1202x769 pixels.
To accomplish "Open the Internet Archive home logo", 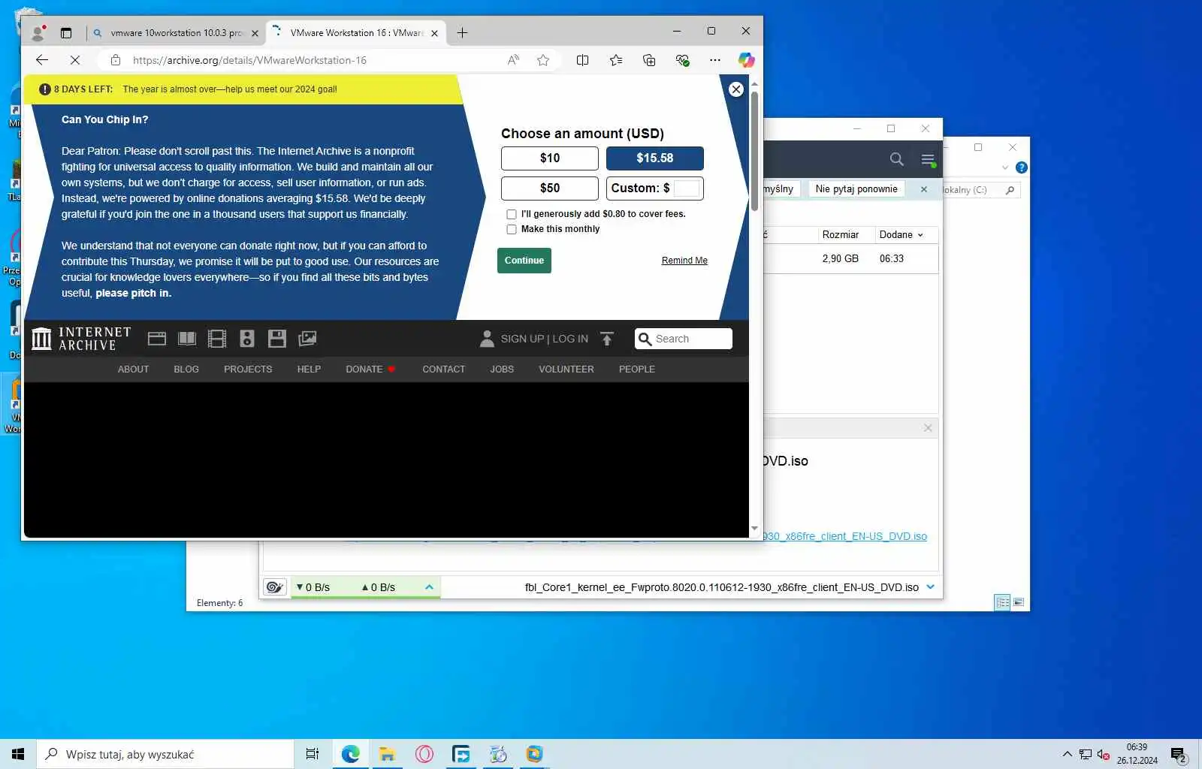I will [x=81, y=339].
